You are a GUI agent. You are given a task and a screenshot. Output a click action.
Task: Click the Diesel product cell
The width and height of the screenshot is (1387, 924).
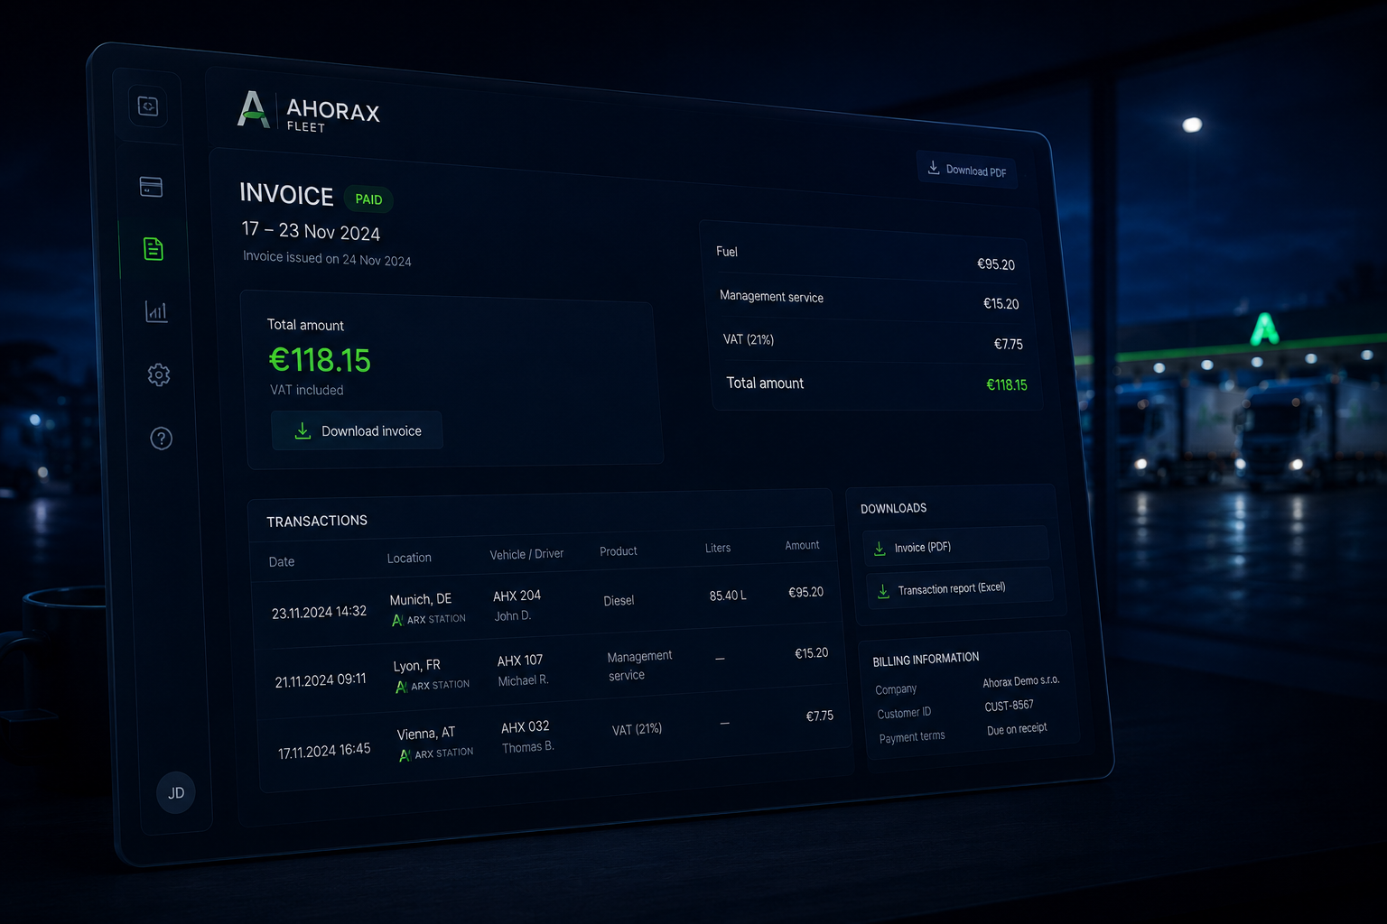click(x=619, y=600)
